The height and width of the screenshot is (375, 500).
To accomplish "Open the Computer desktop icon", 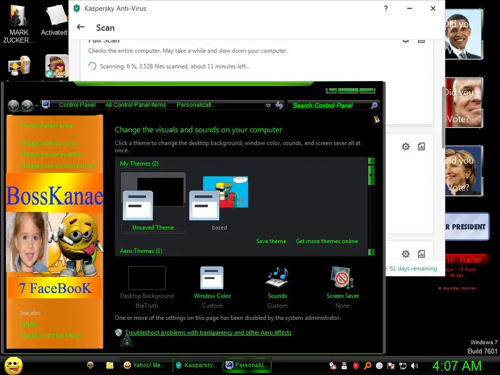I will (19, 66).
